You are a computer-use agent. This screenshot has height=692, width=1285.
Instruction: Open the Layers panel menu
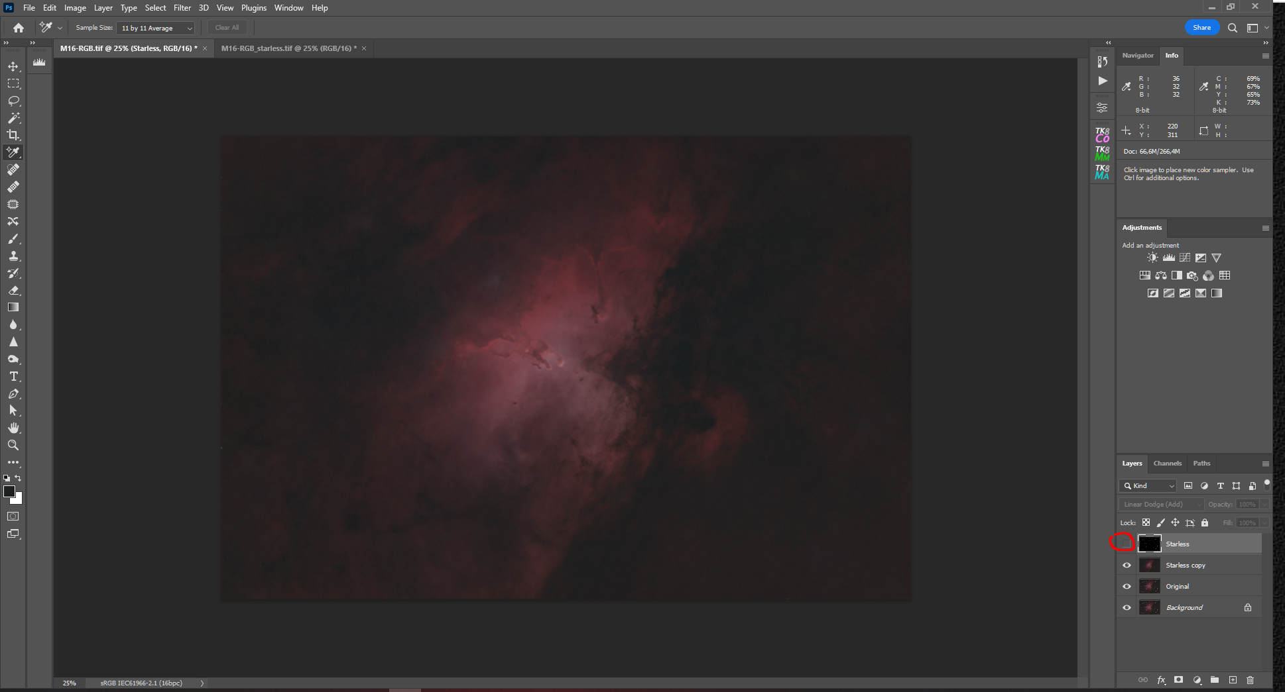coord(1265,464)
